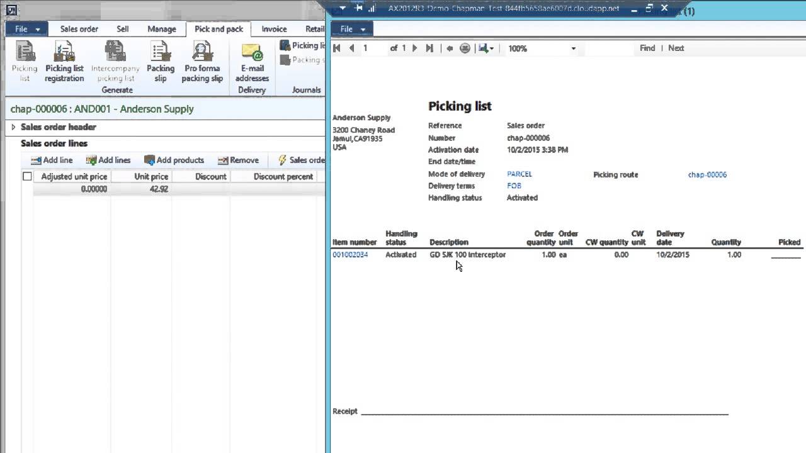Open the connection bar dropdown arrow
This screenshot has height=453, width=806.
343,8
